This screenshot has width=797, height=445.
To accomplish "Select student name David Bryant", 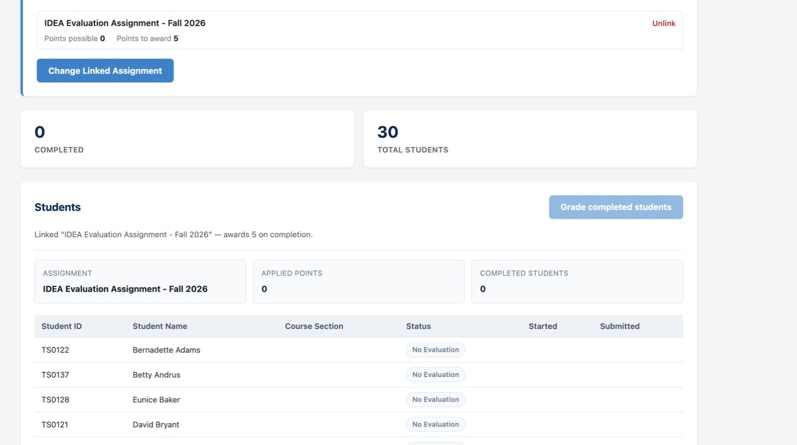I will 156,425.
